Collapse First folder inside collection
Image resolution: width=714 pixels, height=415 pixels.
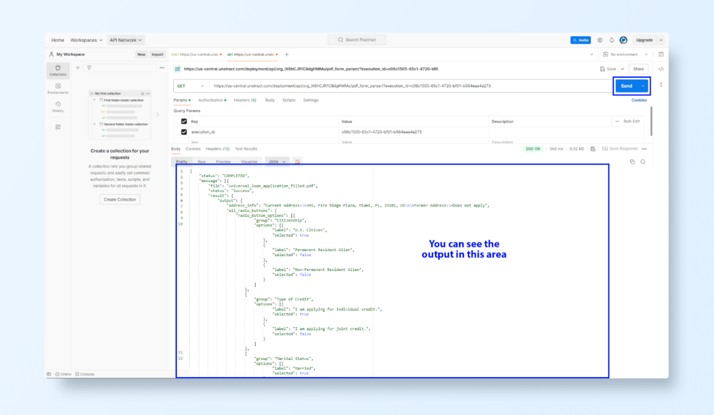point(94,100)
